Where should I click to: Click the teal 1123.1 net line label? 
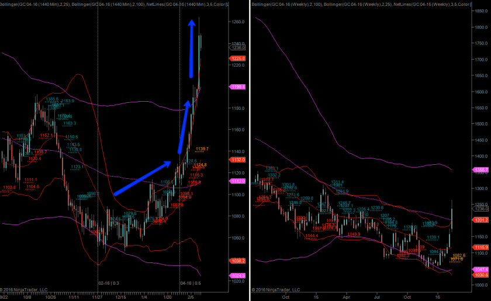77,167
